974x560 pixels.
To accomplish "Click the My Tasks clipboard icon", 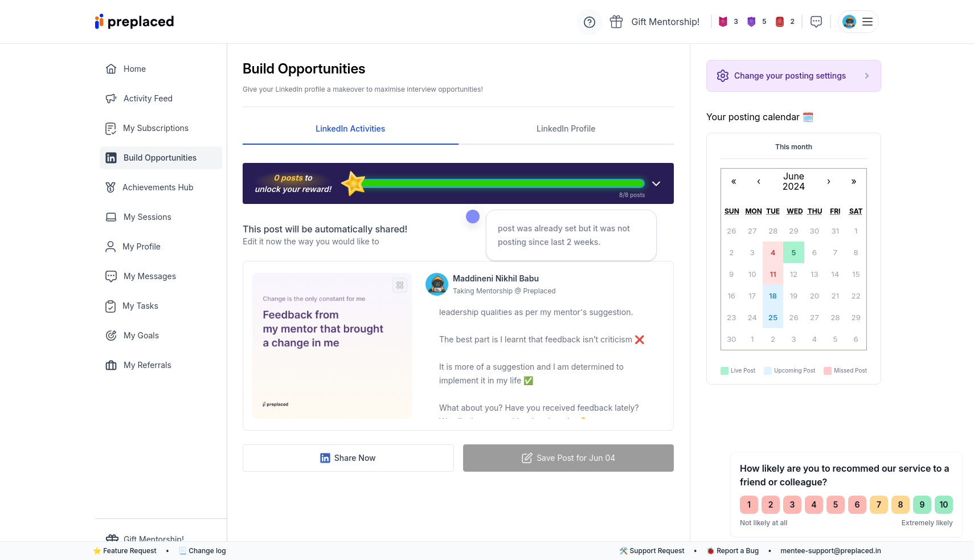I will [x=111, y=306].
